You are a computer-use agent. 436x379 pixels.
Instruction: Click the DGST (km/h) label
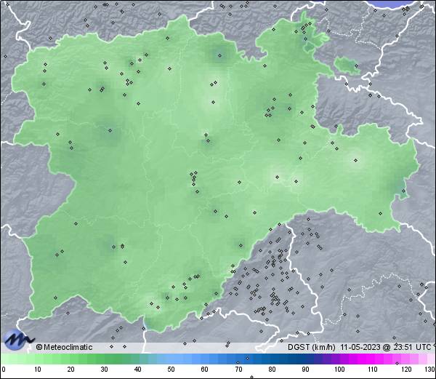[x=312, y=347]
